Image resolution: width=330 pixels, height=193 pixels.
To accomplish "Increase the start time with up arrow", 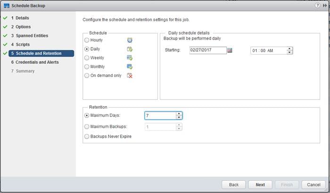I will click(x=289, y=49).
